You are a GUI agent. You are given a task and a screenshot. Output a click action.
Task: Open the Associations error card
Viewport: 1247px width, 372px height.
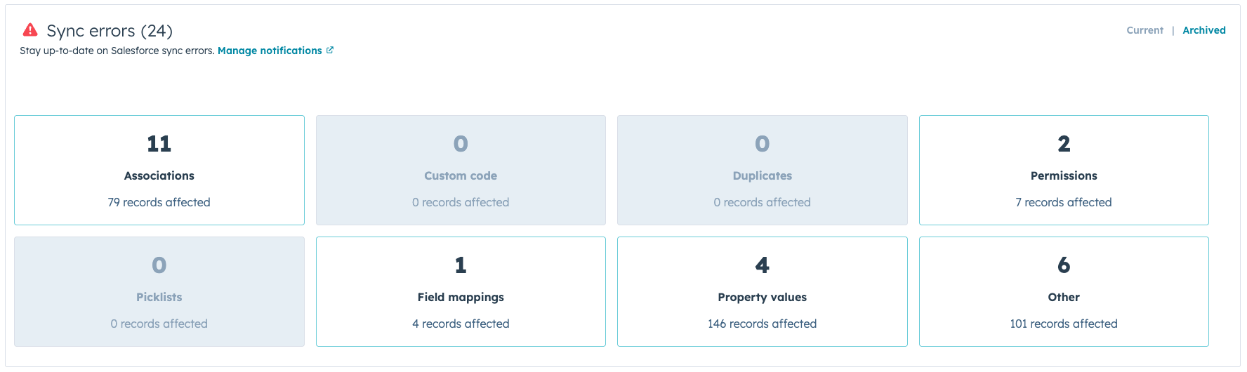point(159,170)
